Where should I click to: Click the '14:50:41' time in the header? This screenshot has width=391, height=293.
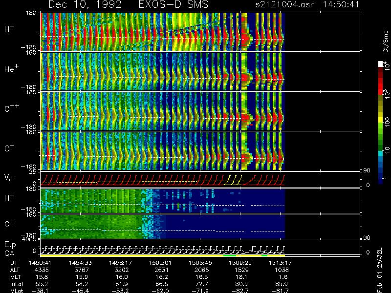point(341,4)
